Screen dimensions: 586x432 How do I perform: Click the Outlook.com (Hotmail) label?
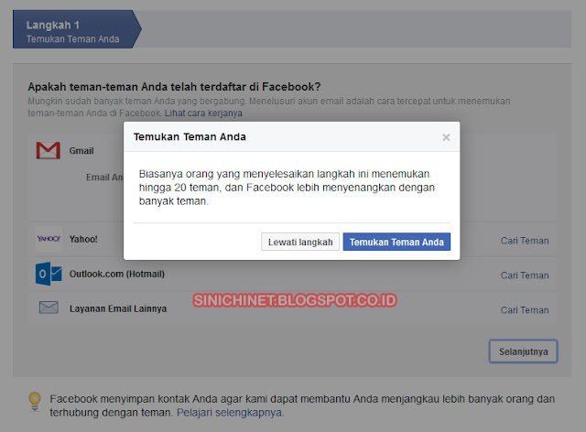(117, 274)
